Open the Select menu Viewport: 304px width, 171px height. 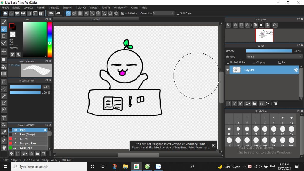[54, 7]
